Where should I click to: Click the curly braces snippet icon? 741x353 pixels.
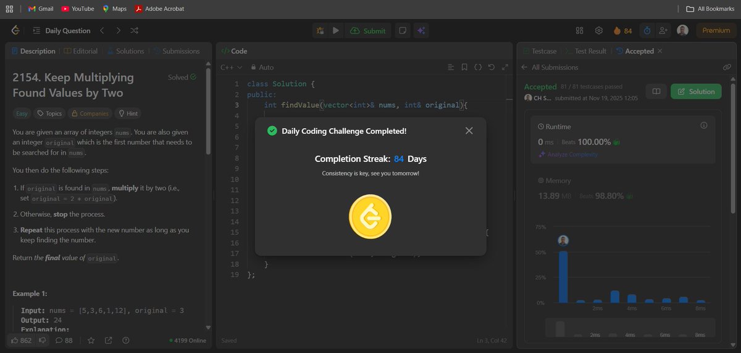click(478, 67)
